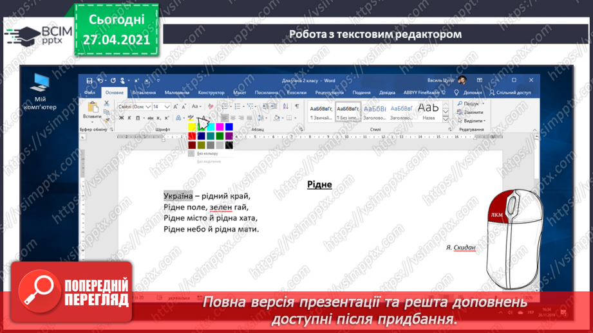This screenshot has height=333, width=593.
Task: Click the bulleted list icon
Action: (225, 107)
